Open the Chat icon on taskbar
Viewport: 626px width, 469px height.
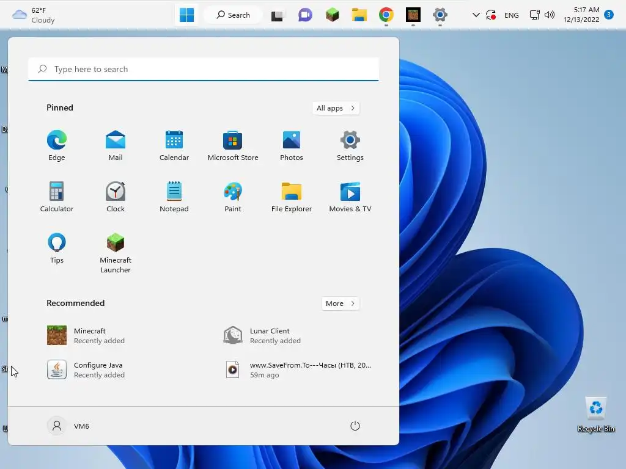pyautogui.click(x=305, y=15)
